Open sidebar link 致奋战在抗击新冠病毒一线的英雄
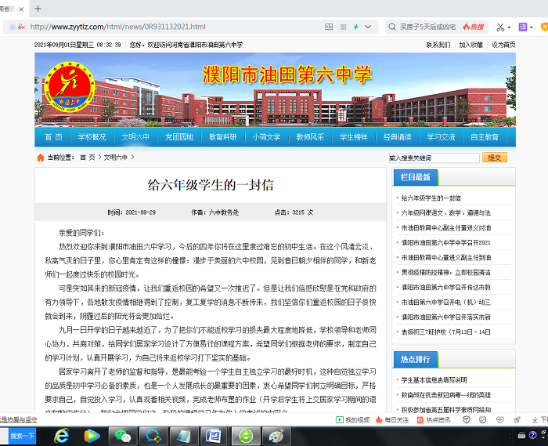The width and height of the screenshot is (548, 446). tap(446, 395)
